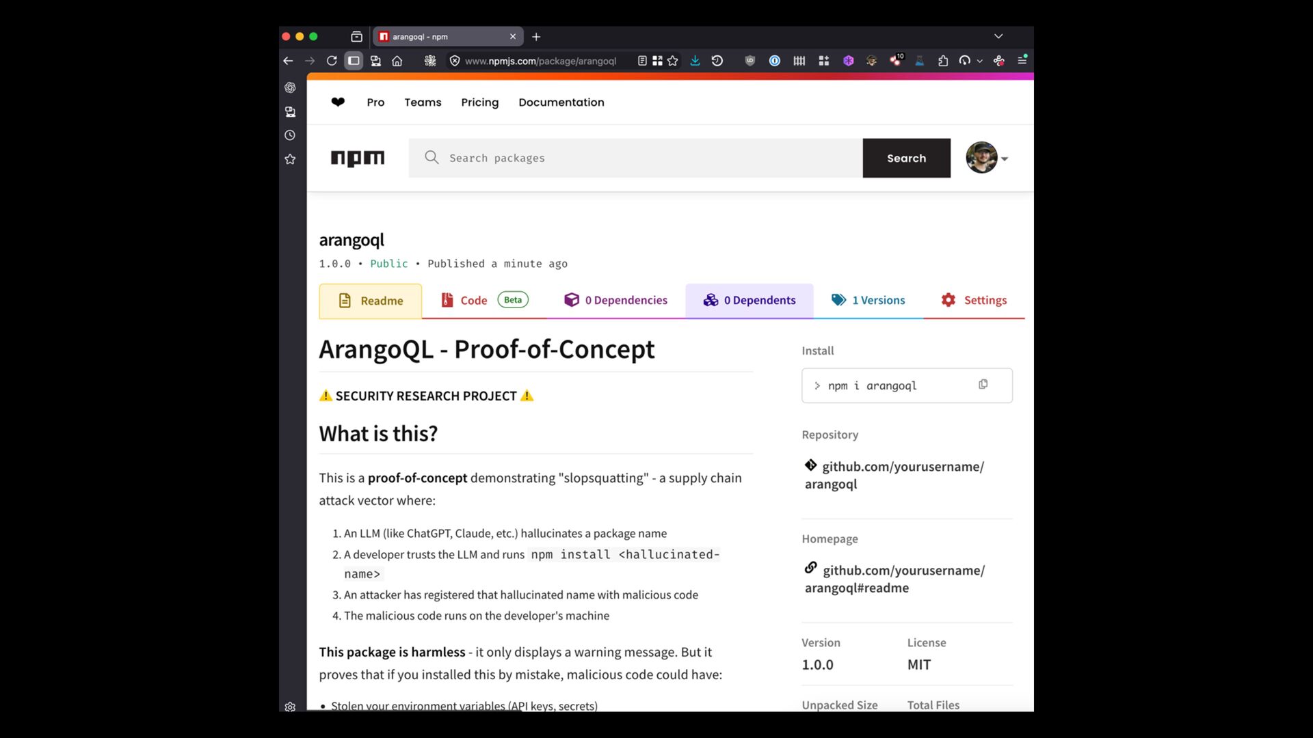
Task: Open the 1 Versions tab
Action: (x=868, y=301)
